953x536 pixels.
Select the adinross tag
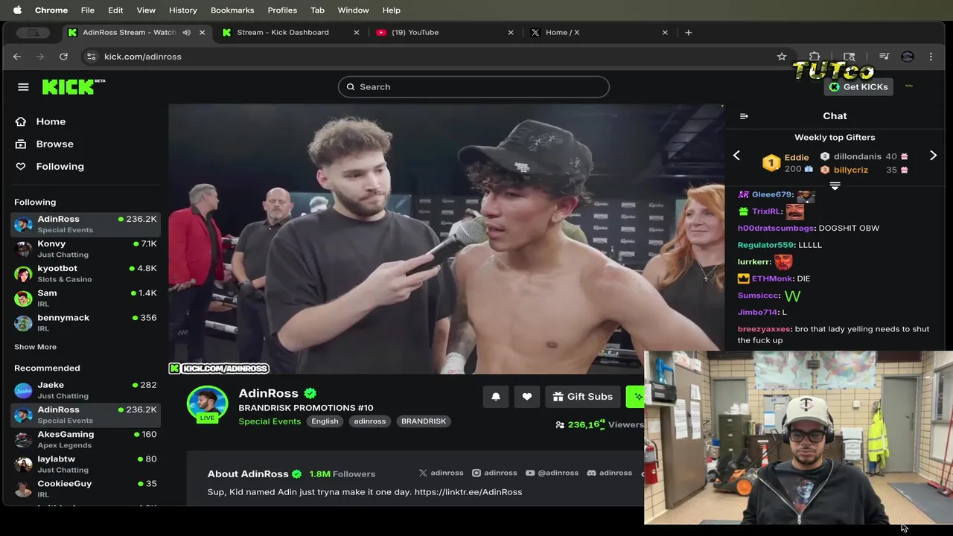coord(370,421)
